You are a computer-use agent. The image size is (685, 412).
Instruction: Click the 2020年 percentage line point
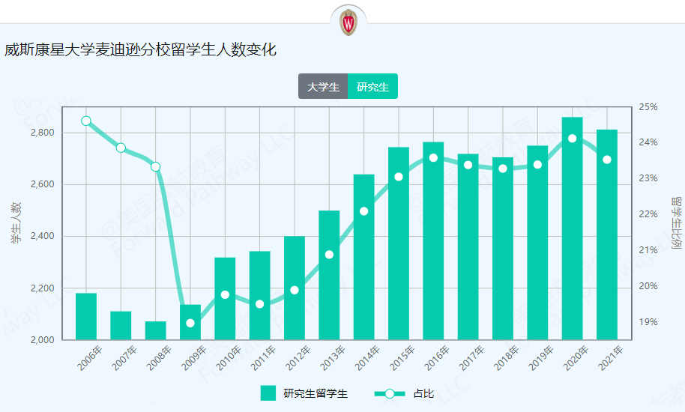click(573, 139)
